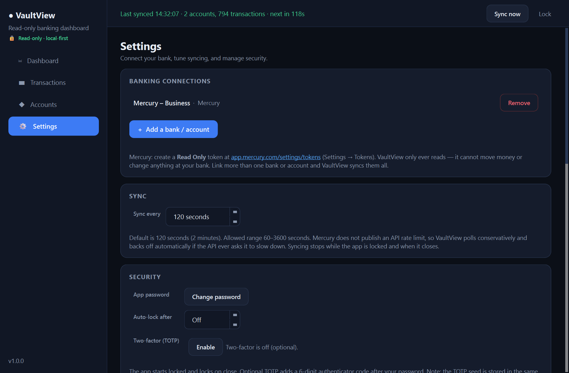
Task: Click the App password label
Action: (151, 295)
